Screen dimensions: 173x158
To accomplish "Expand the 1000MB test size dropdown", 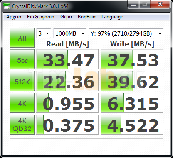I will [70, 33].
